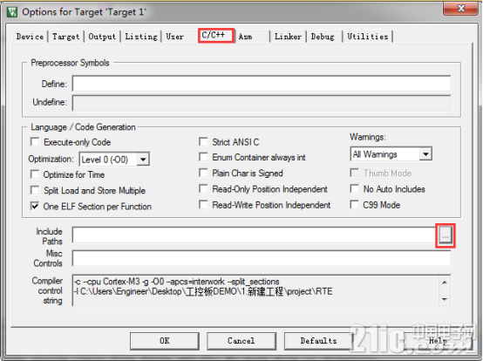The height and width of the screenshot is (361, 483).
Task: Uncheck One ELF Section per Function
Action: pyautogui.click(x=35, y=206)
